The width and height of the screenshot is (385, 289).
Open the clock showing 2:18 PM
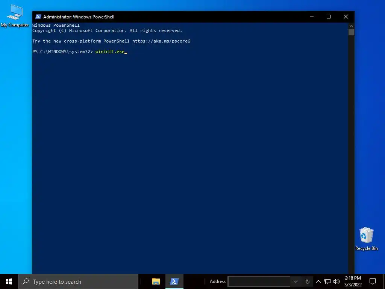pos(353,281)
